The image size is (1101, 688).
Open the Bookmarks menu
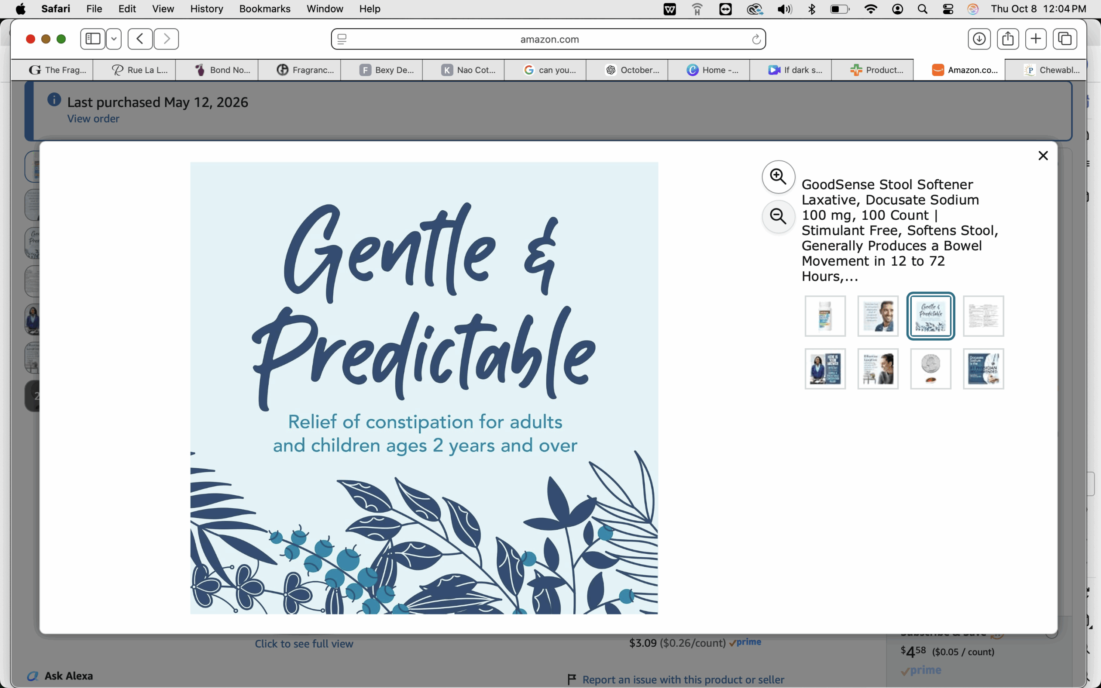point(265,9)
